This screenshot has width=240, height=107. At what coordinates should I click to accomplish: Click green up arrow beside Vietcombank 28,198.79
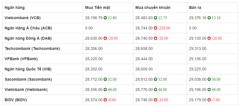[105, 18]
